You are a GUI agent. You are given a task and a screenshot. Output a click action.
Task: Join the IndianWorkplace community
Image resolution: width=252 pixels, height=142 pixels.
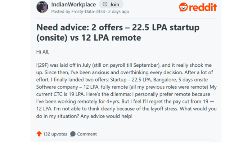111,4
